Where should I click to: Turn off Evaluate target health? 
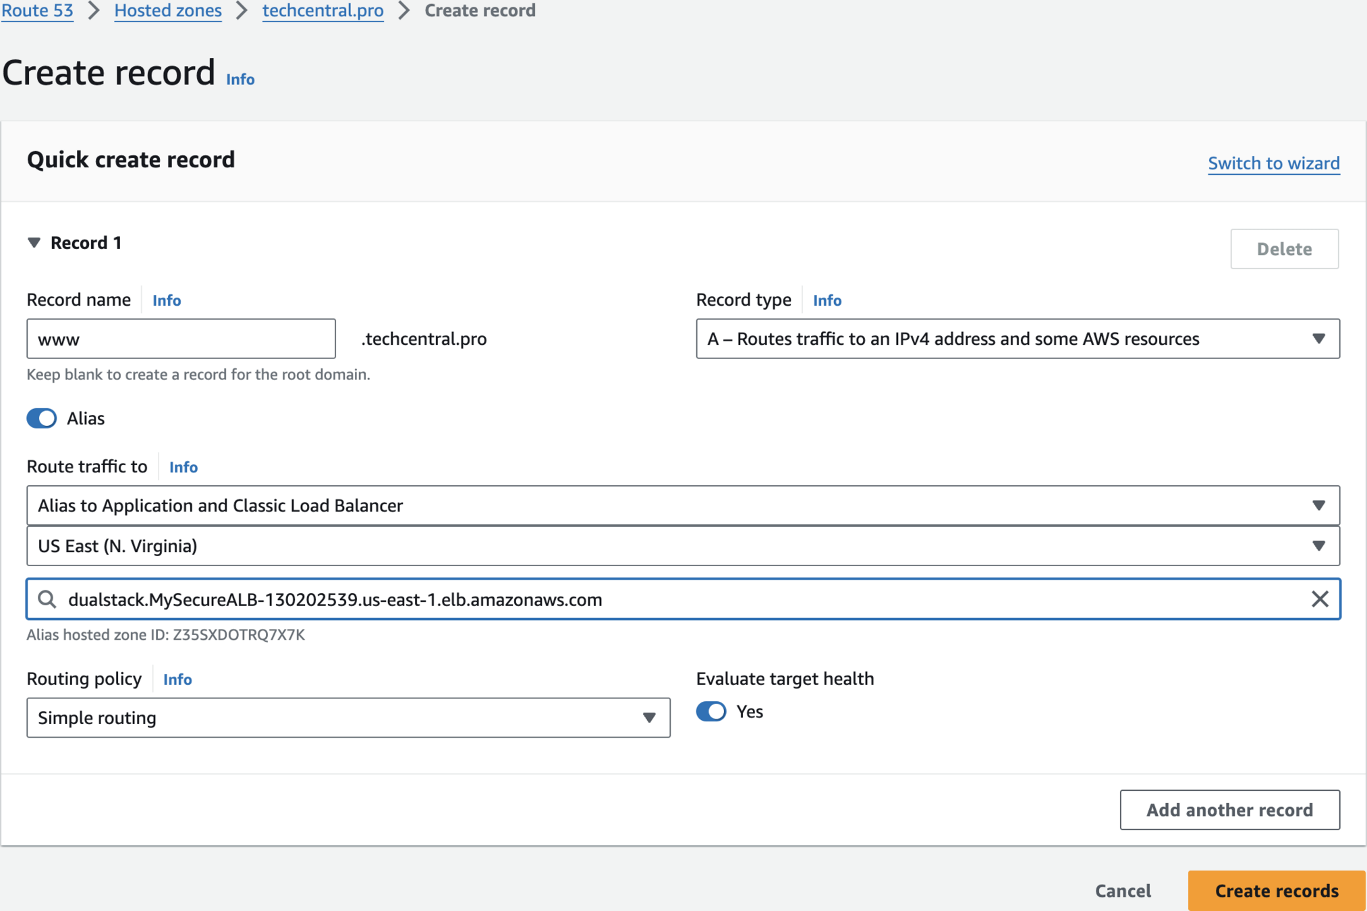click(711, 711)
